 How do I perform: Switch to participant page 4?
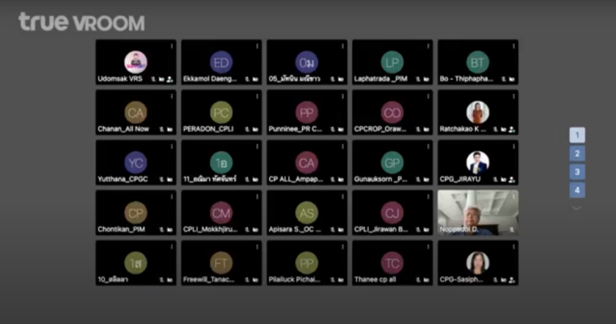click(577, 190)
